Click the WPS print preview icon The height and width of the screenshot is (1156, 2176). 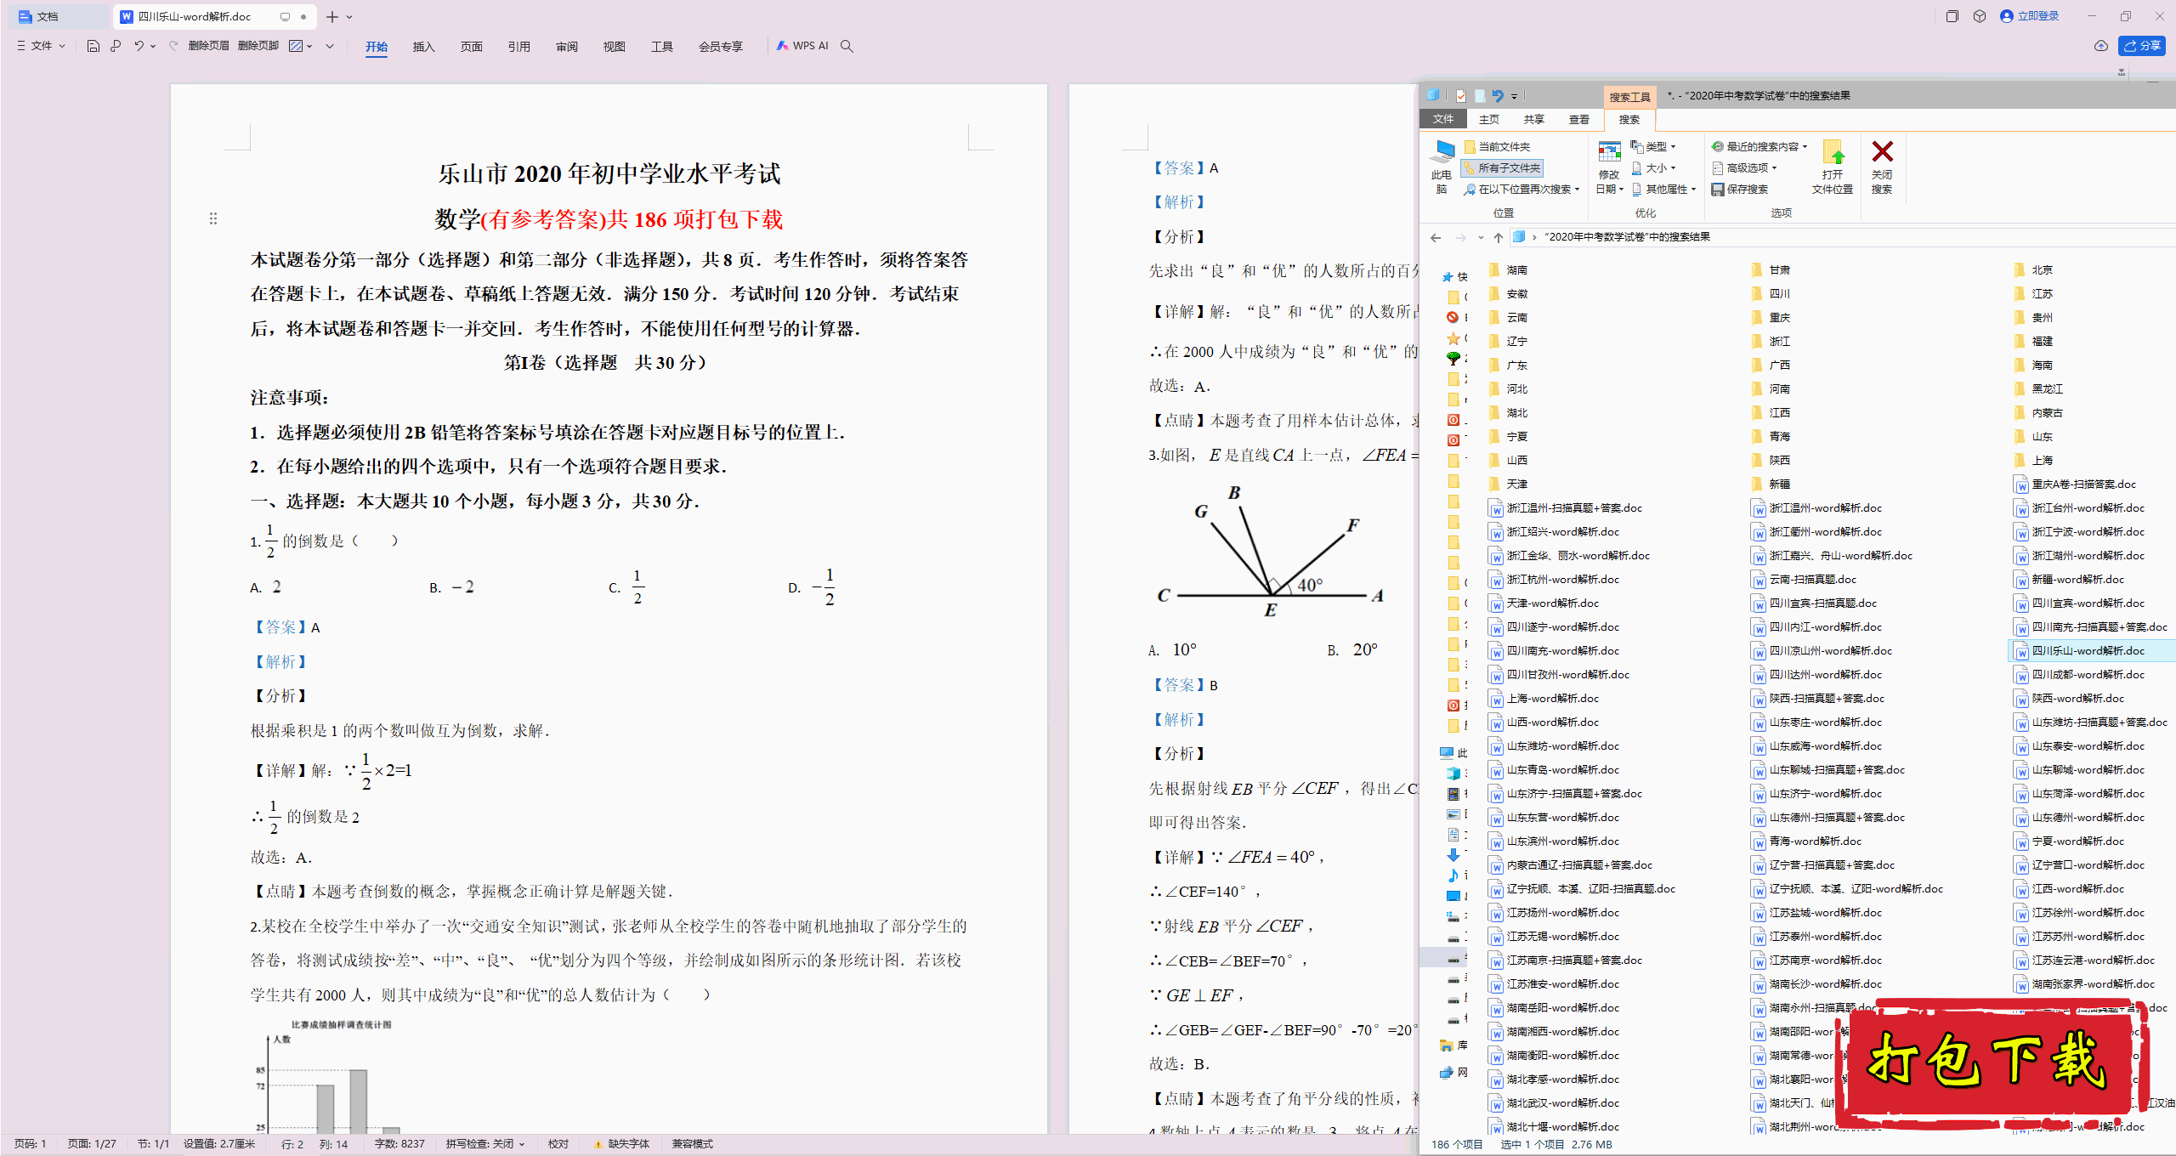pos(116,46)
